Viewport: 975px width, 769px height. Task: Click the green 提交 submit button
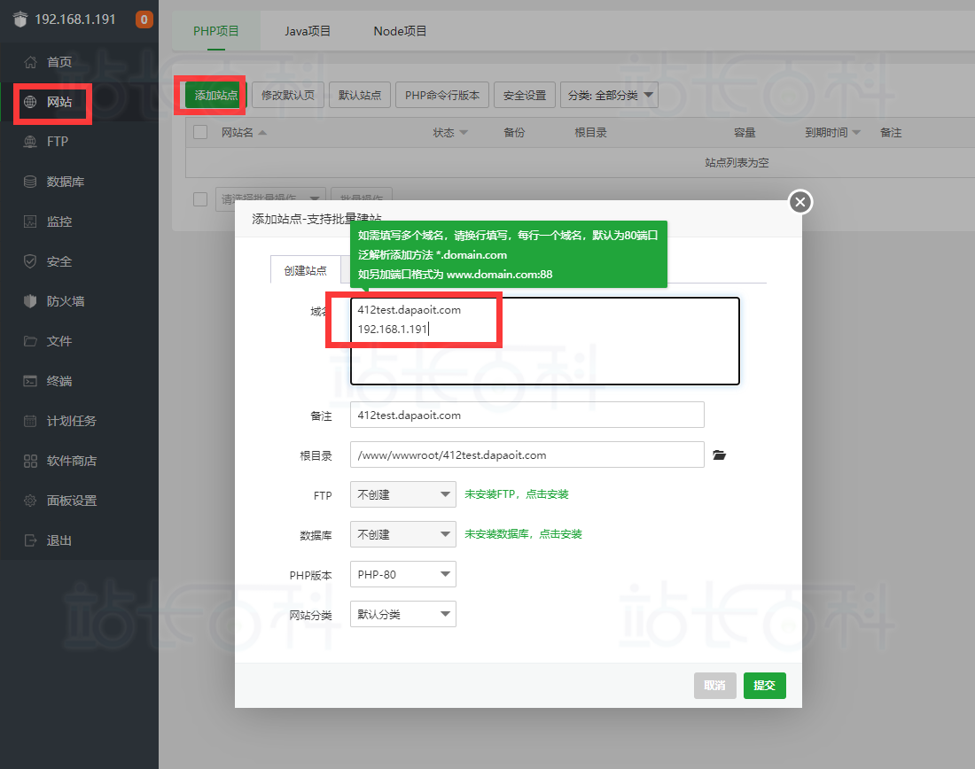[x=764, y=685]
